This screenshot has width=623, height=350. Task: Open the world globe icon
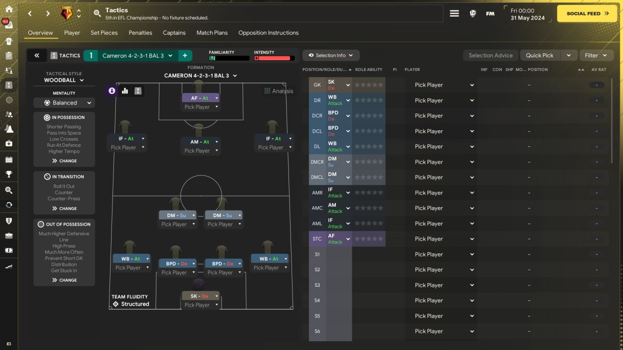(x=473, y=14)
